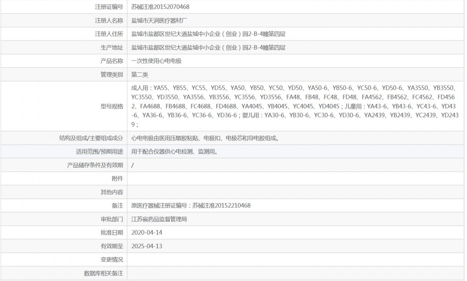This screenshot has height=281, width=467.
Task: Select product name 一次性使用心电电极
Action: pyautogui.click(x=156, y=61)
